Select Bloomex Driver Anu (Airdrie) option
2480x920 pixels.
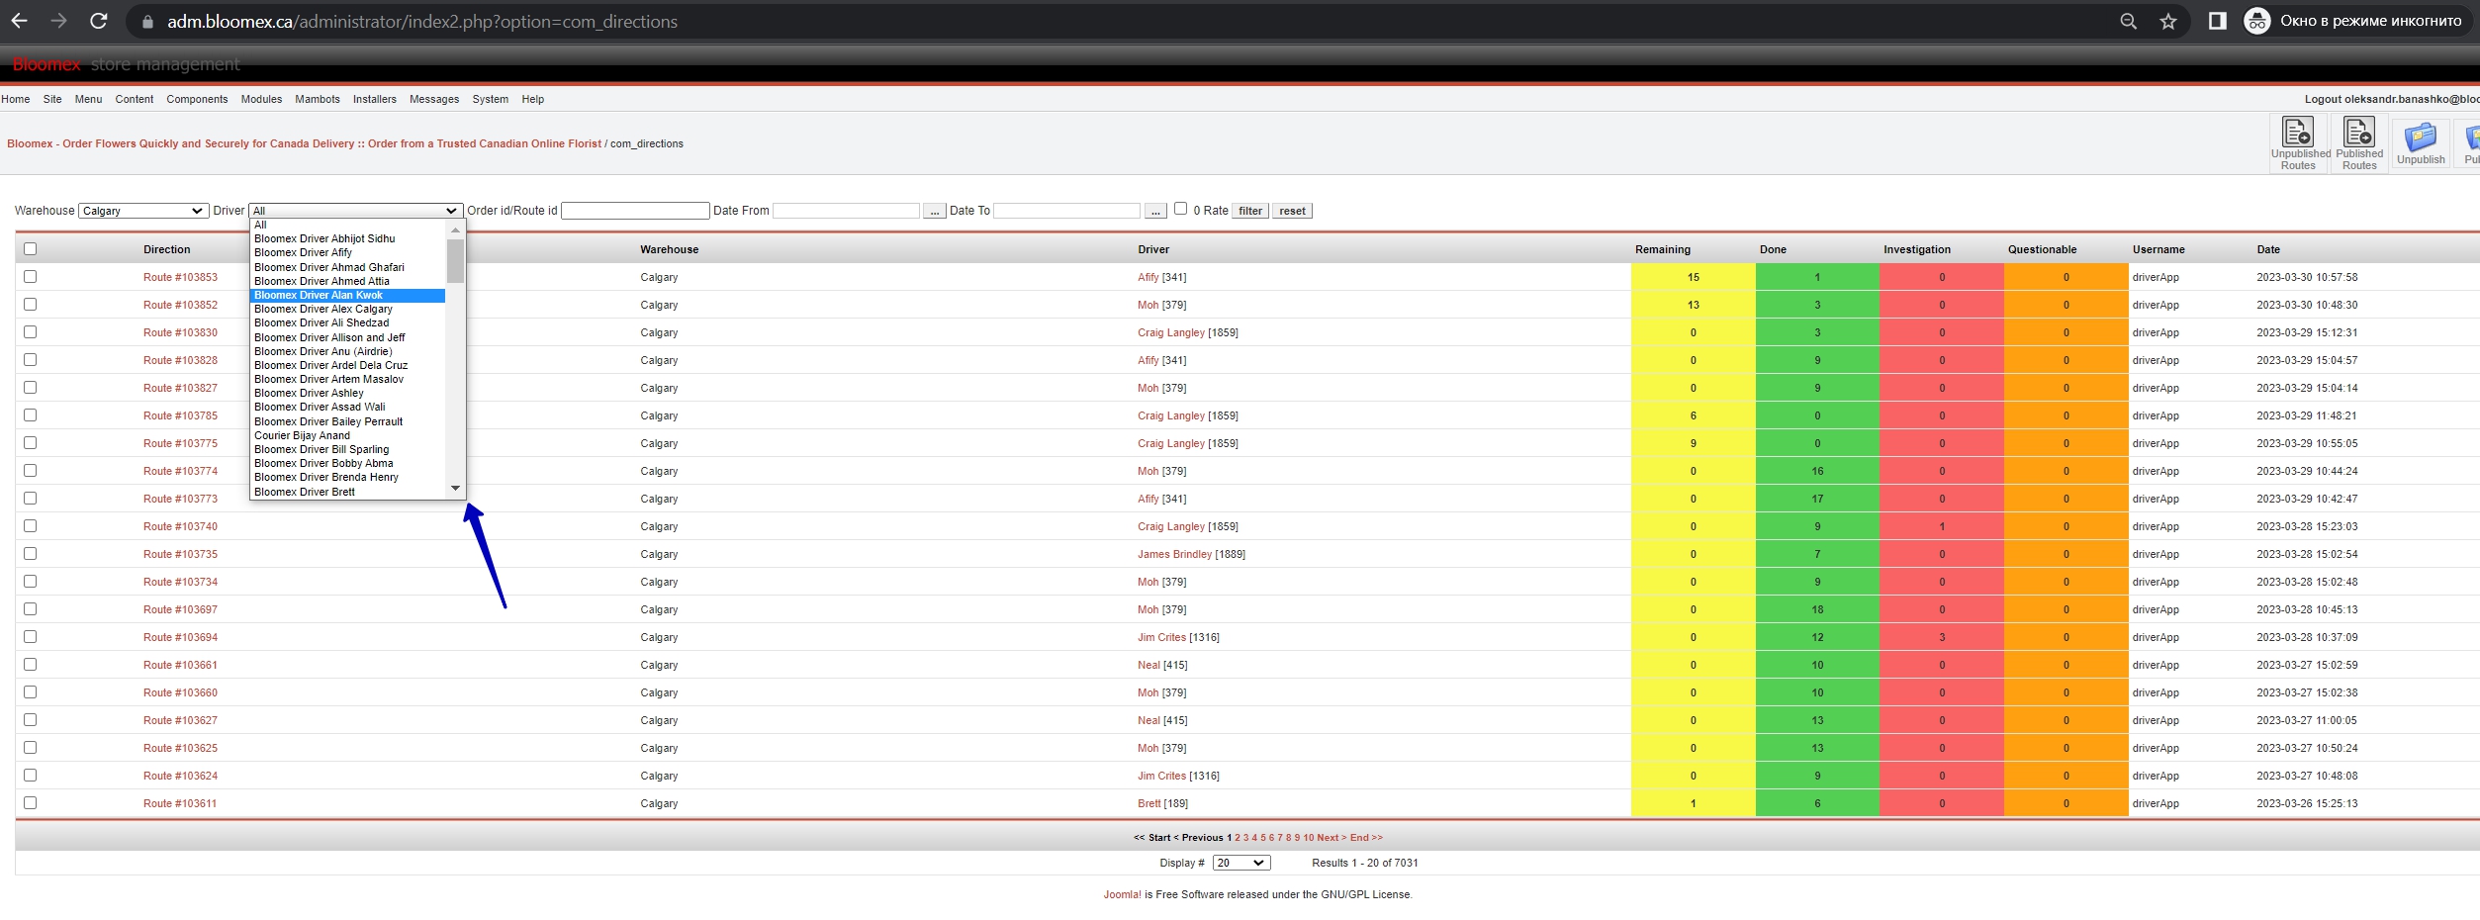pyautogui.click(x=347, y=352)
